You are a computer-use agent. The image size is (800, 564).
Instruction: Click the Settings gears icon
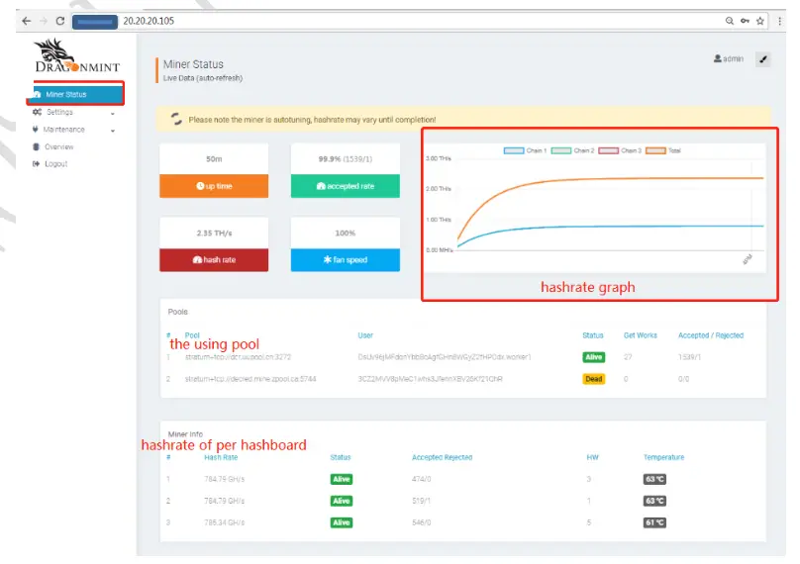[x=37, y=112]
